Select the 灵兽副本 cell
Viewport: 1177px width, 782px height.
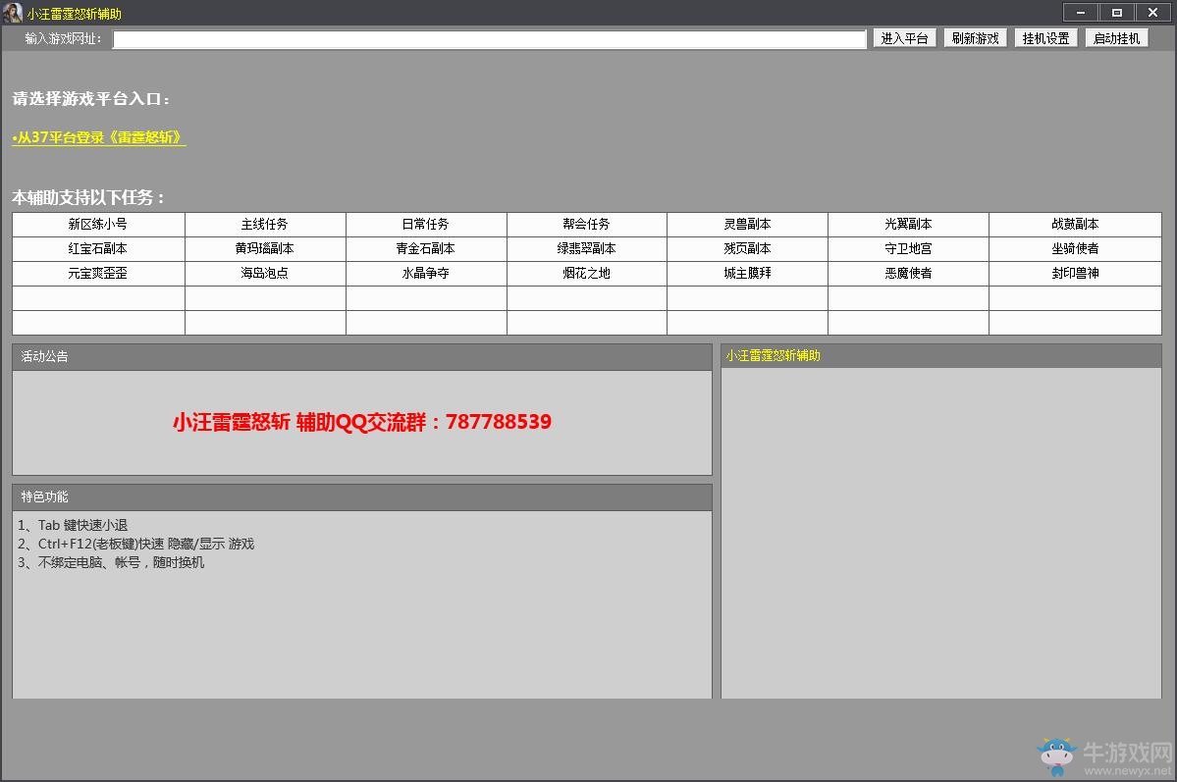coord(747,225)
